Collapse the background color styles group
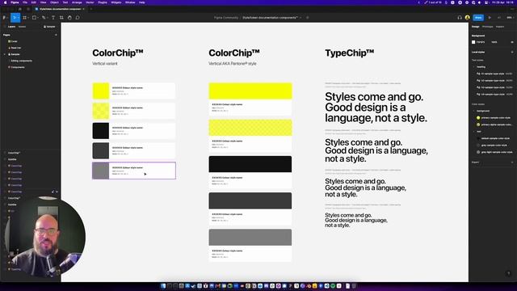The image size is (517, 291). tap(474, 111)
